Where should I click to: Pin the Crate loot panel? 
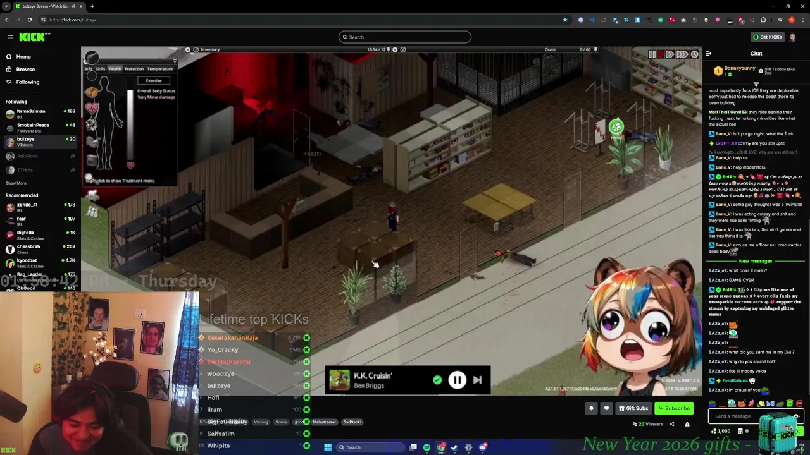(595, 49)
